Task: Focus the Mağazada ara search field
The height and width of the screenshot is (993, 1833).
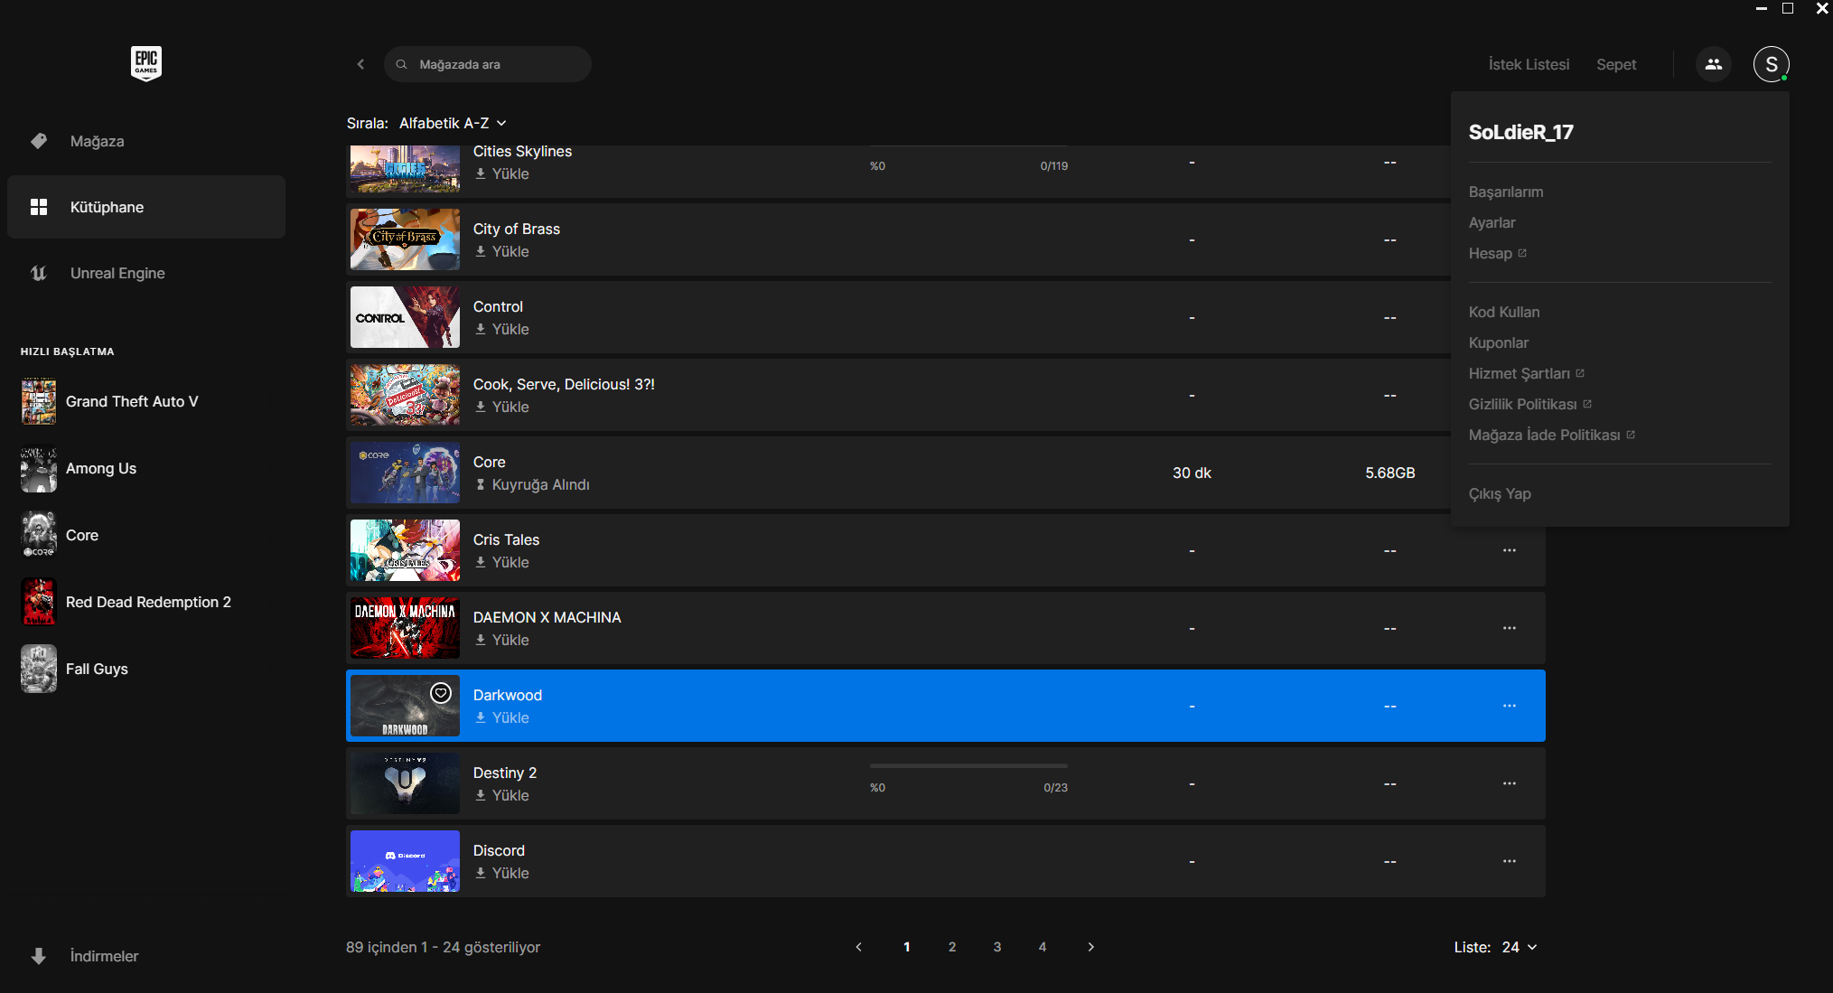Action: 488,64
